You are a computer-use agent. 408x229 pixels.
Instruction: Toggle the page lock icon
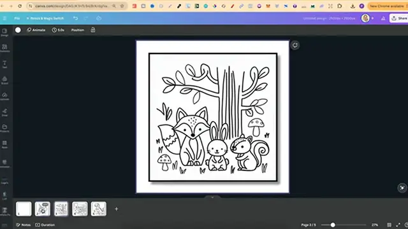pyautogui.click(x=93, y=30)
